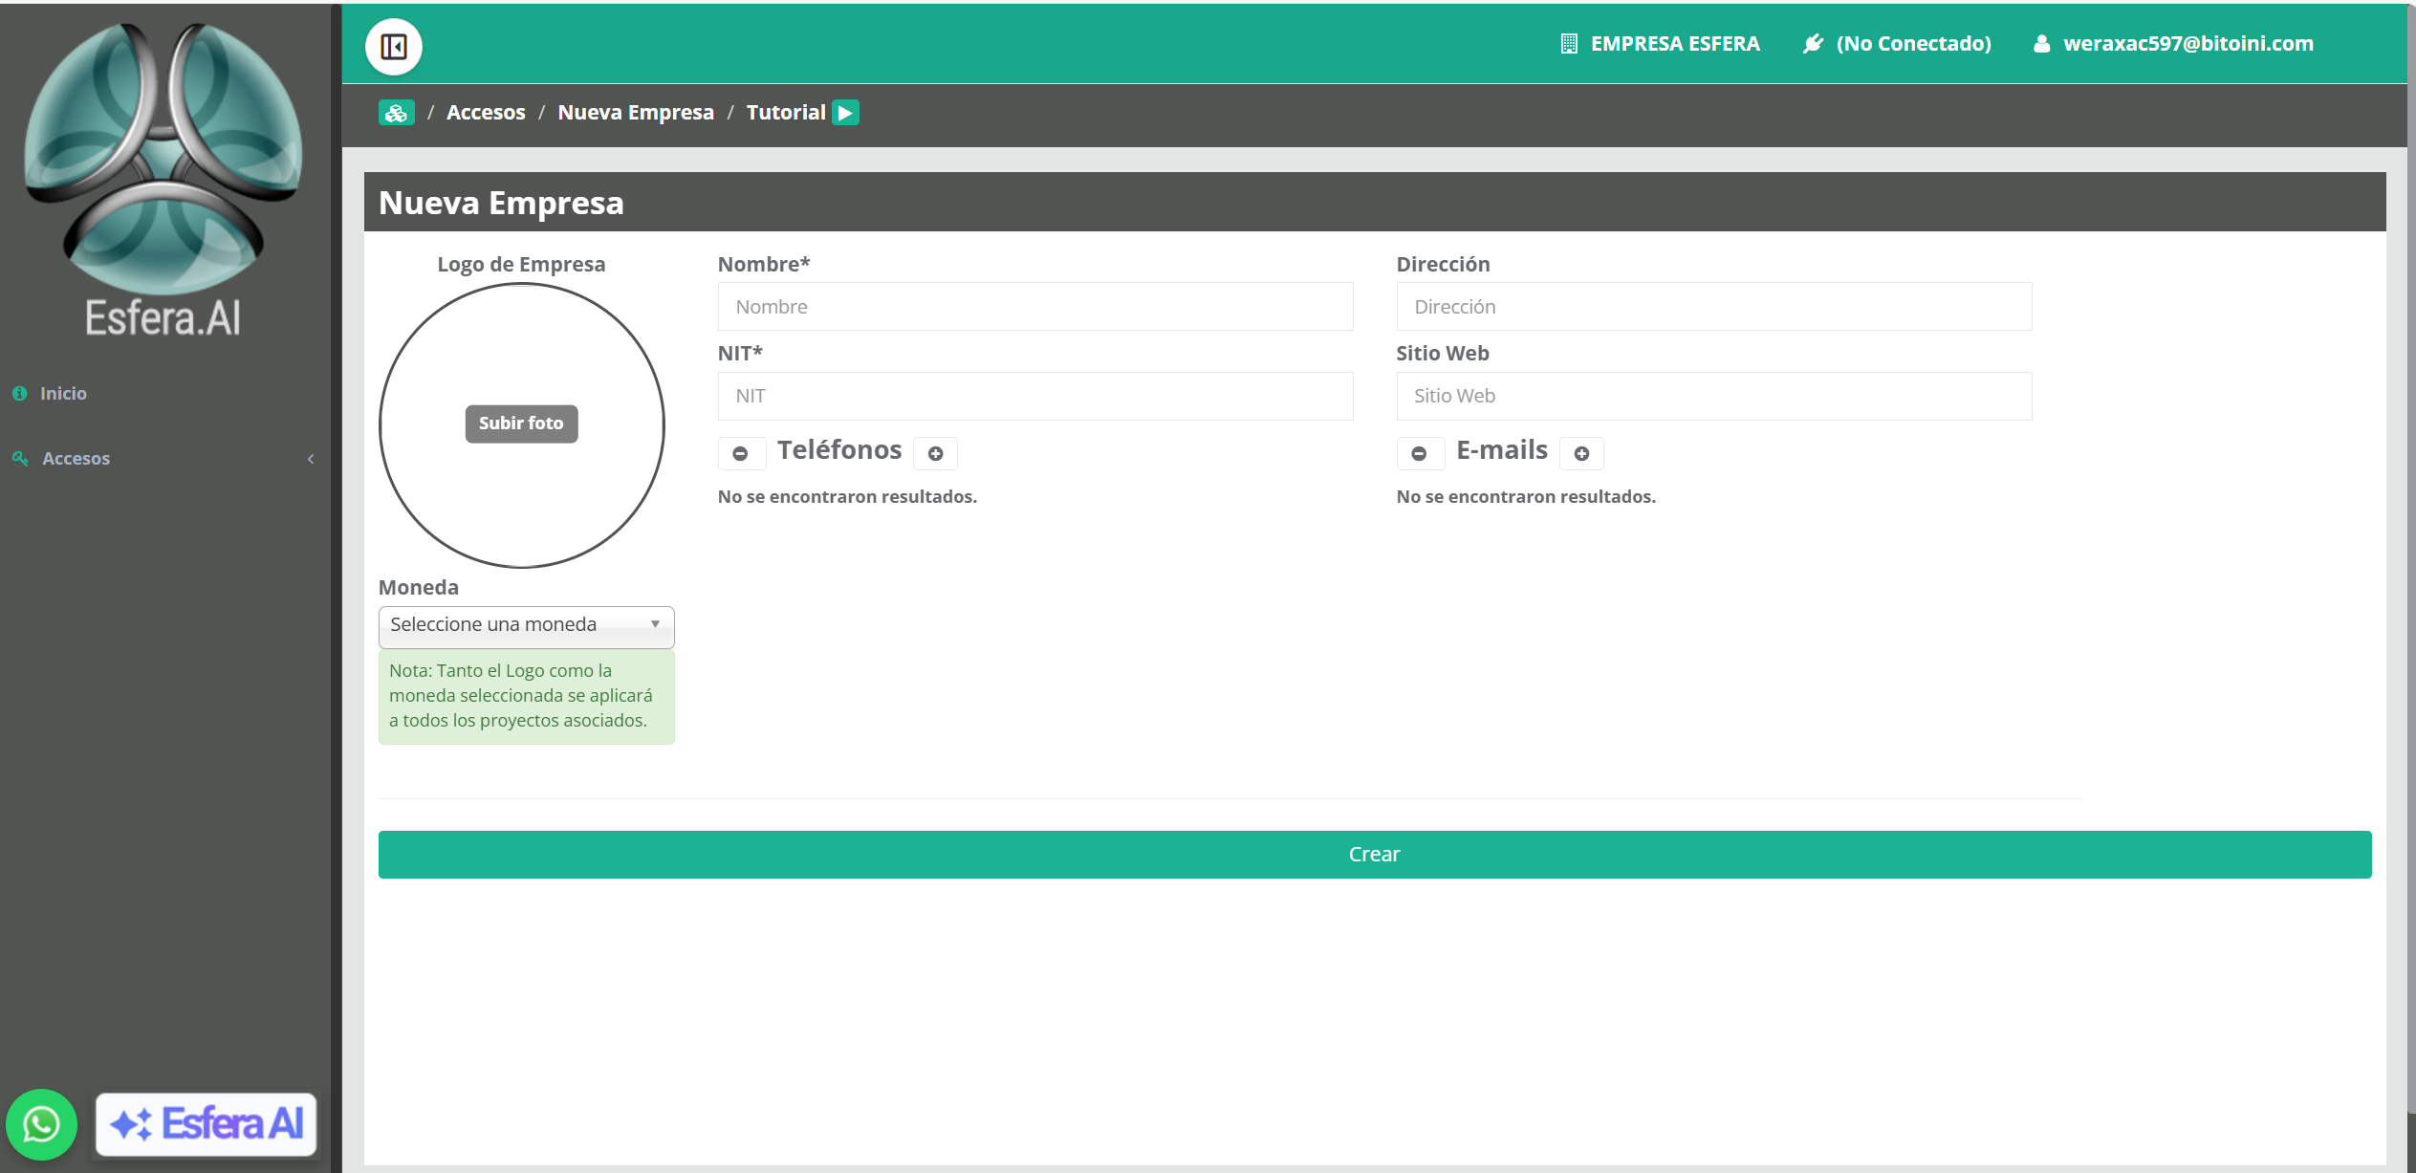
Task: Expand the Accesos sidebar menu
Action: 163,459
